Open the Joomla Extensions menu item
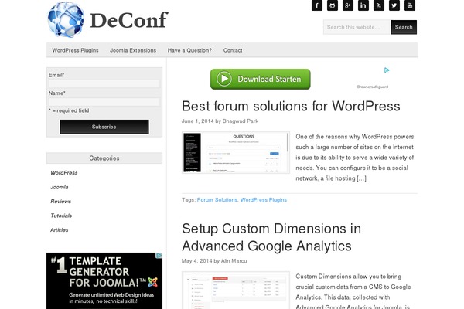464x309 pixels. (133, 50)
